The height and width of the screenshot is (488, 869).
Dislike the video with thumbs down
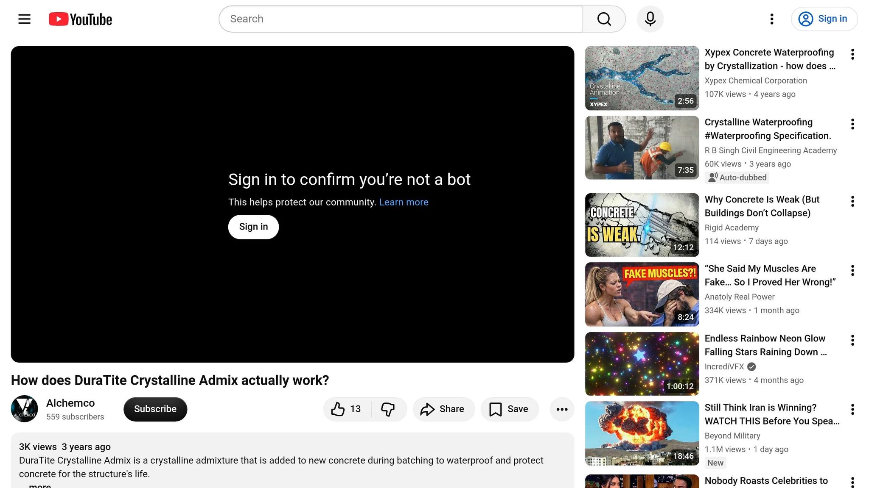pyautogui.click(x=388, y=409)
